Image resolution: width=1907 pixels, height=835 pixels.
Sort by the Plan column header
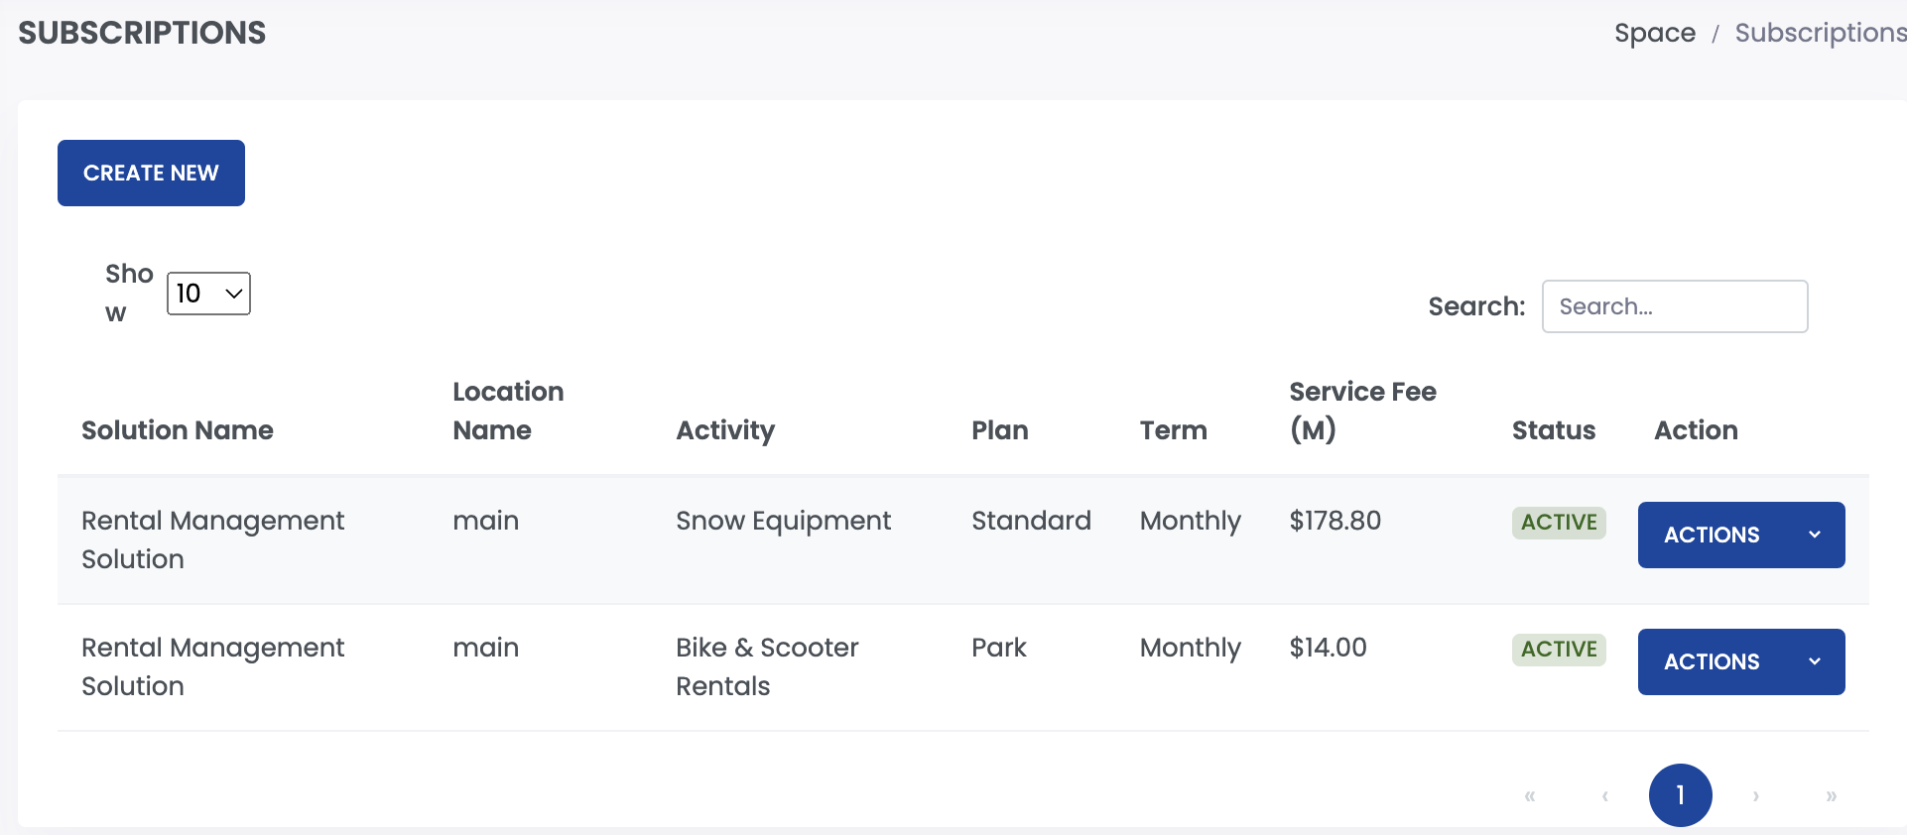999,430
